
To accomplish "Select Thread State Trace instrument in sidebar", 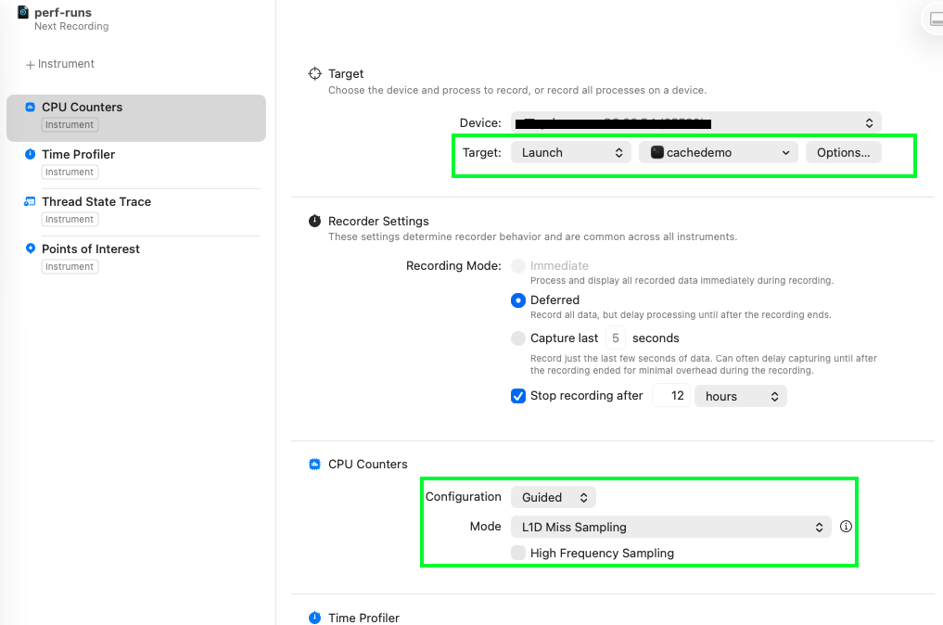I will pyautogui.click(x=136, y=210).
